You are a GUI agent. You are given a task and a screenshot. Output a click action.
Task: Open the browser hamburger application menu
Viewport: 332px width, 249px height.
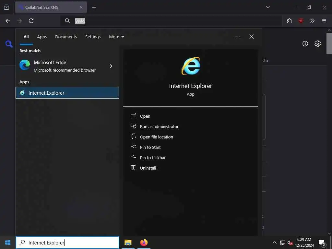324,21
